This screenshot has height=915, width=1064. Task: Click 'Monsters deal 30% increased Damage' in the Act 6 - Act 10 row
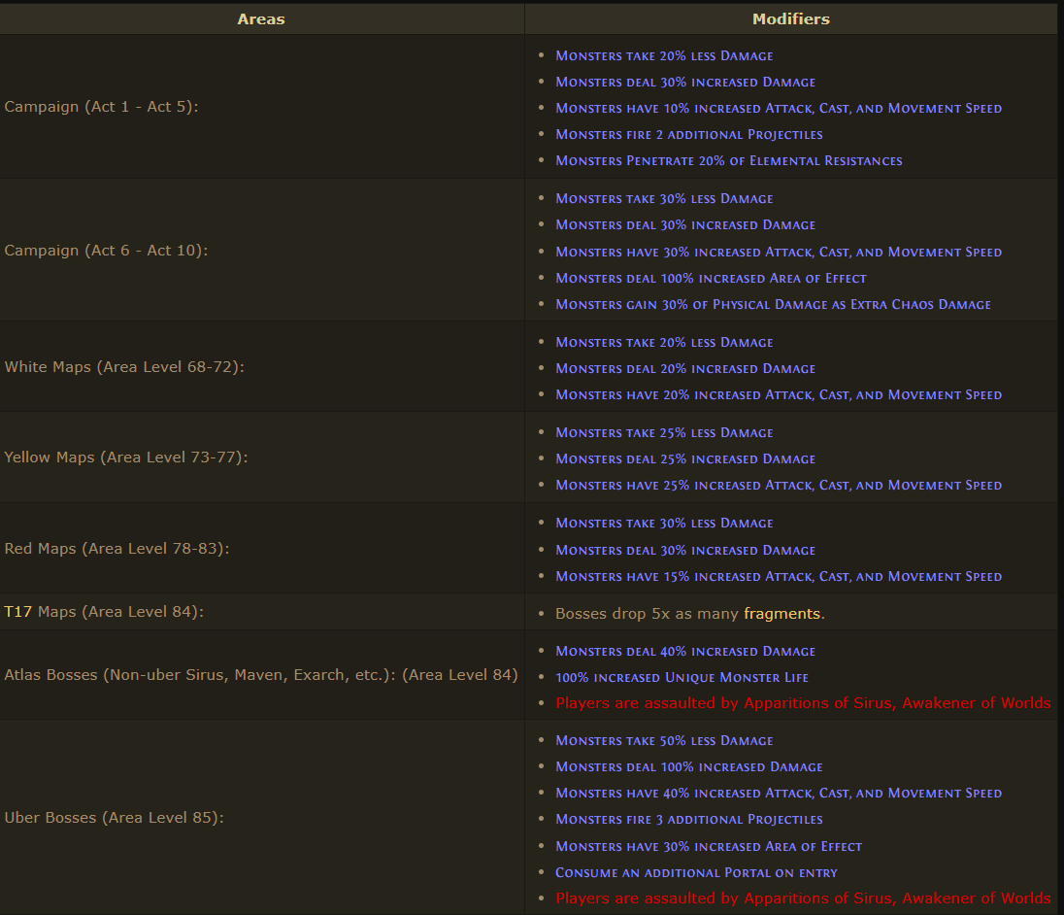tap(685, 224)
